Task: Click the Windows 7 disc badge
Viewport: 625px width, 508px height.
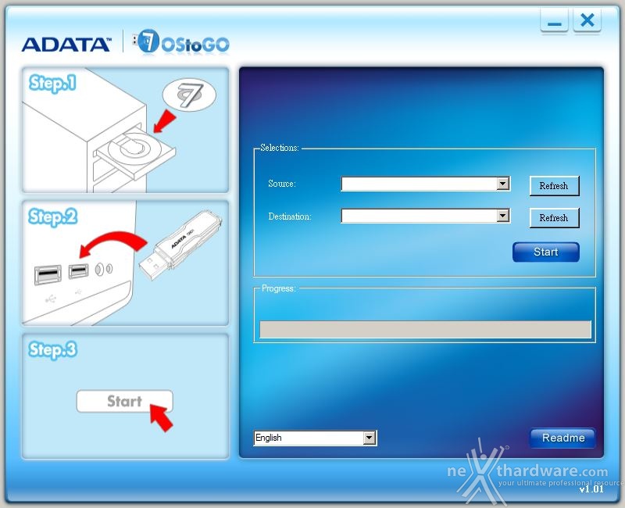Action: click(x=189, y=95)
